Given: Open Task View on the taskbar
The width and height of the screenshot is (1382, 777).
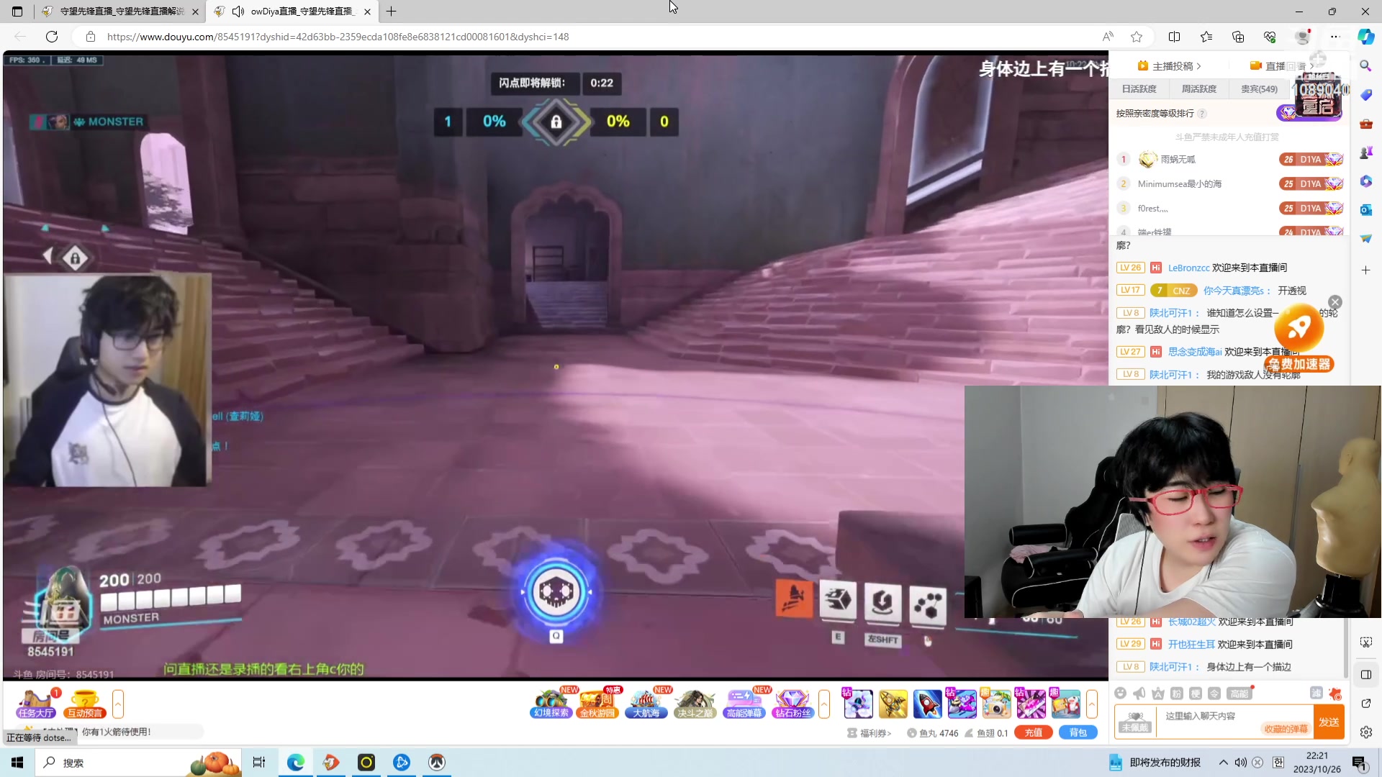Looking at the screenshot, I should pyautogui.click(x=259, y=763).
